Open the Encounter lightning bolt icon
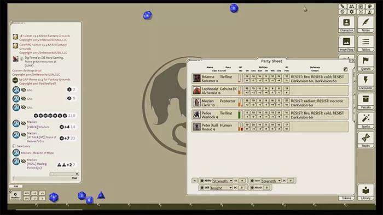This screenshot has width=383, height=215. (365, 82)
